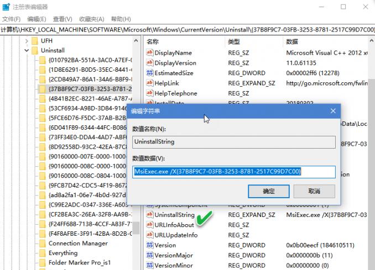The width and height of the screenshot is (375, 270).
Task: Select key {37B8F9C7-03FB-3253-8781 in tree
Action: coord(90,89)
